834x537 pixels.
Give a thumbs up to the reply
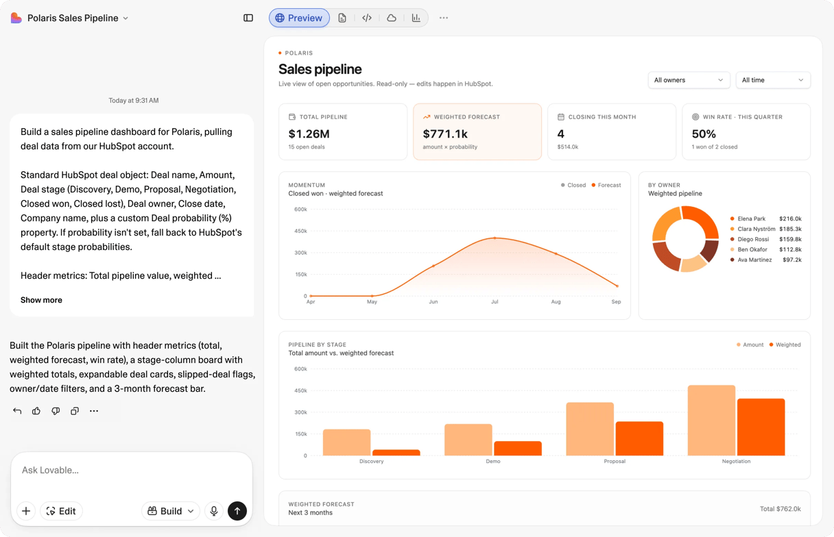coord(36,411)
